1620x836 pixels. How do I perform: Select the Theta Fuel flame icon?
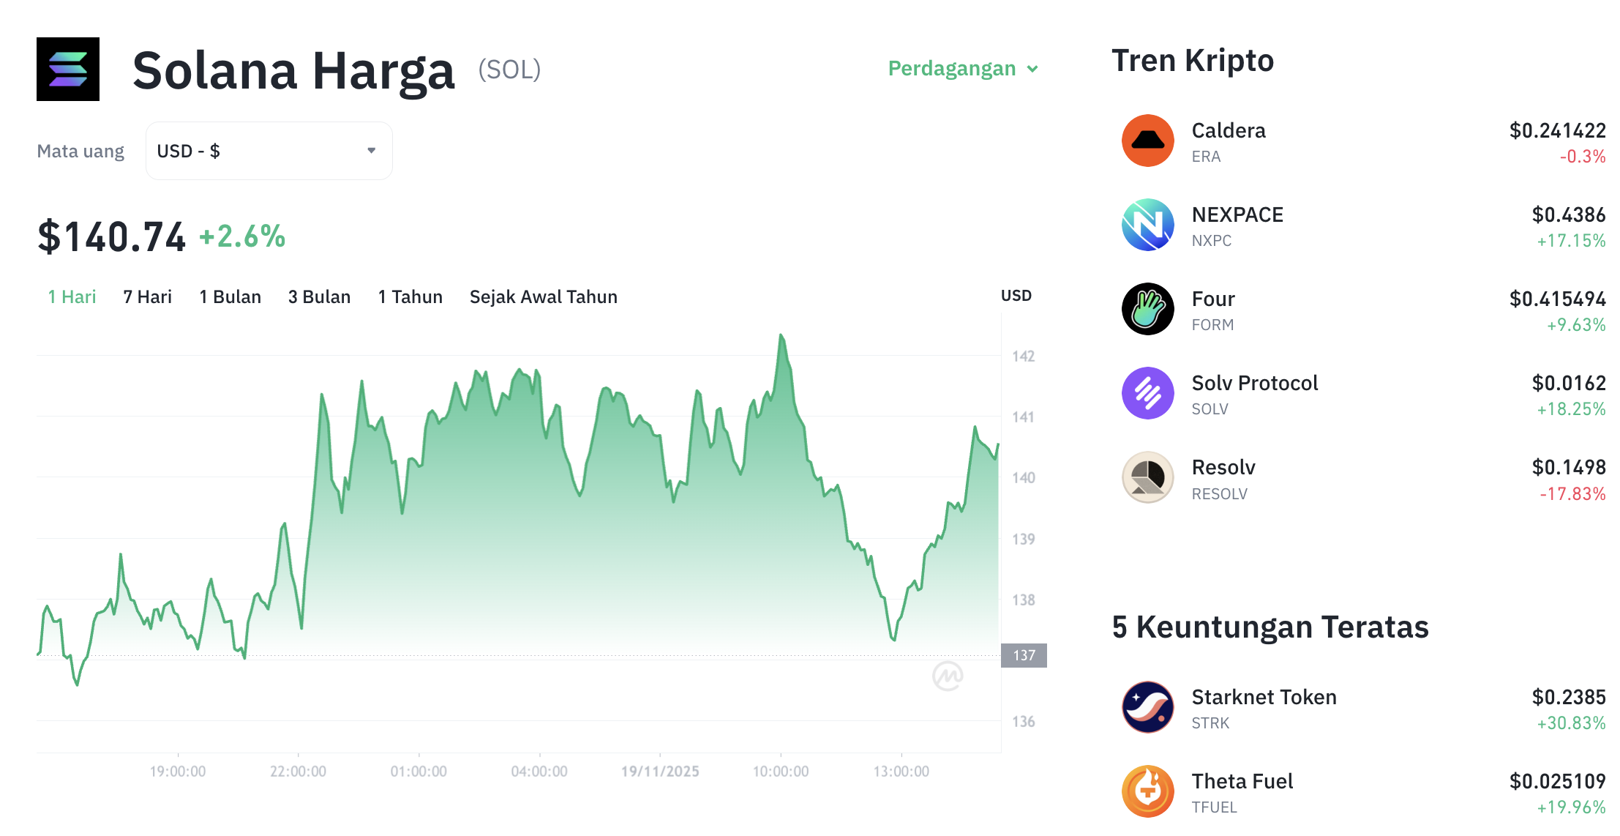pos(1148,791)
